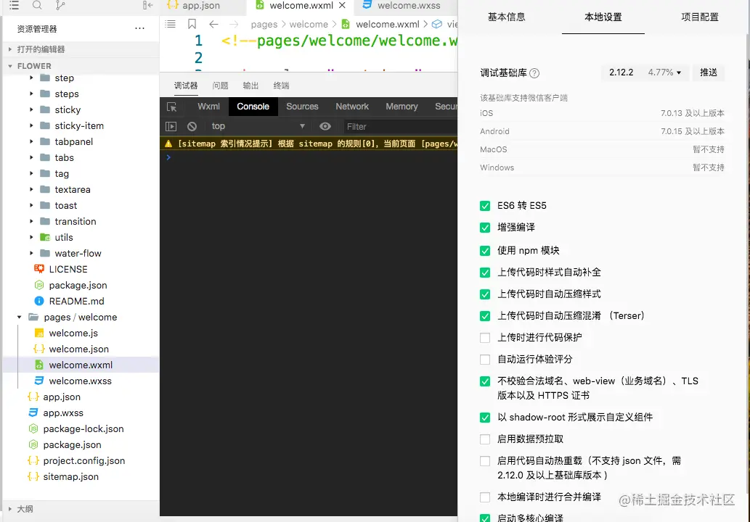Close the welcome.wxml tab

tap(342, 5)
